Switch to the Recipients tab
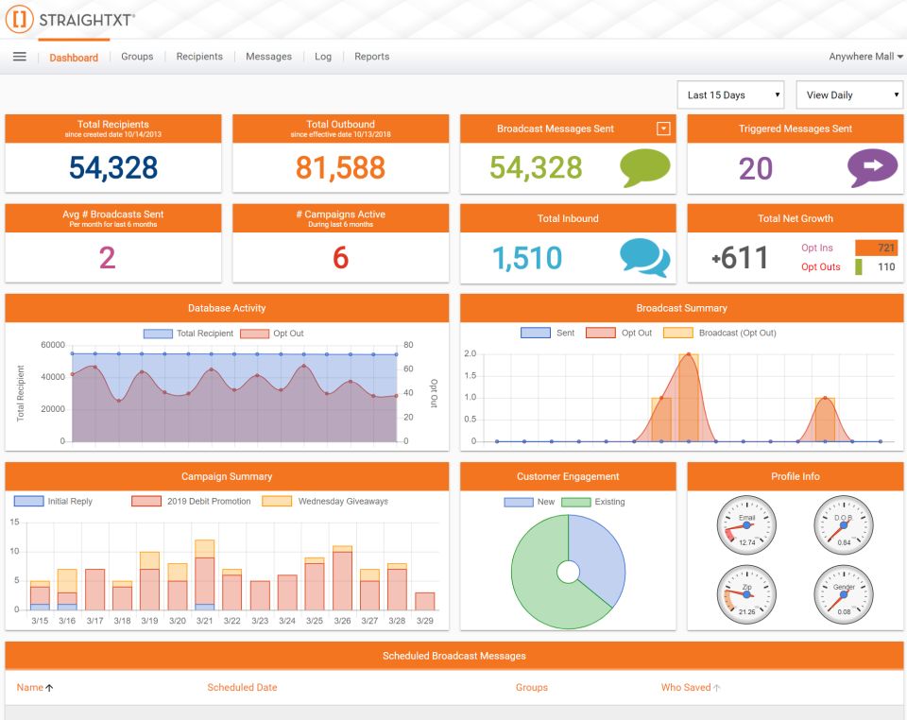The height and width of the screenshot is (720, 907). (199, 57)
